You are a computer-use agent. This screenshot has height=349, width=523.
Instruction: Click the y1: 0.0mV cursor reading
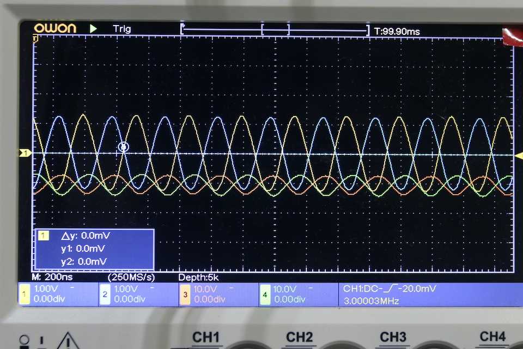coord(83,249)
